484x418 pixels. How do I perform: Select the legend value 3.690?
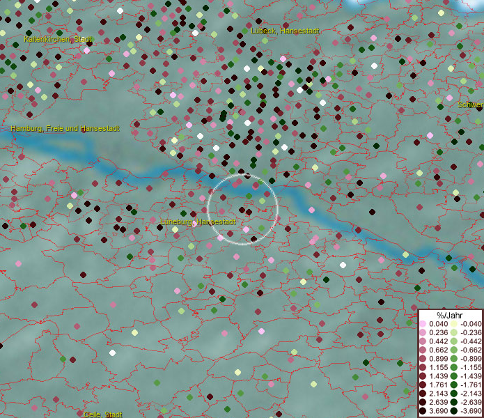[439, 411]
